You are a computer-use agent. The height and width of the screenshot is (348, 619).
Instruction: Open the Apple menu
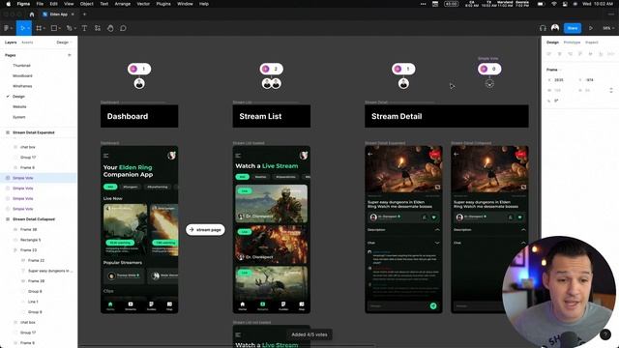pos(8,4)
